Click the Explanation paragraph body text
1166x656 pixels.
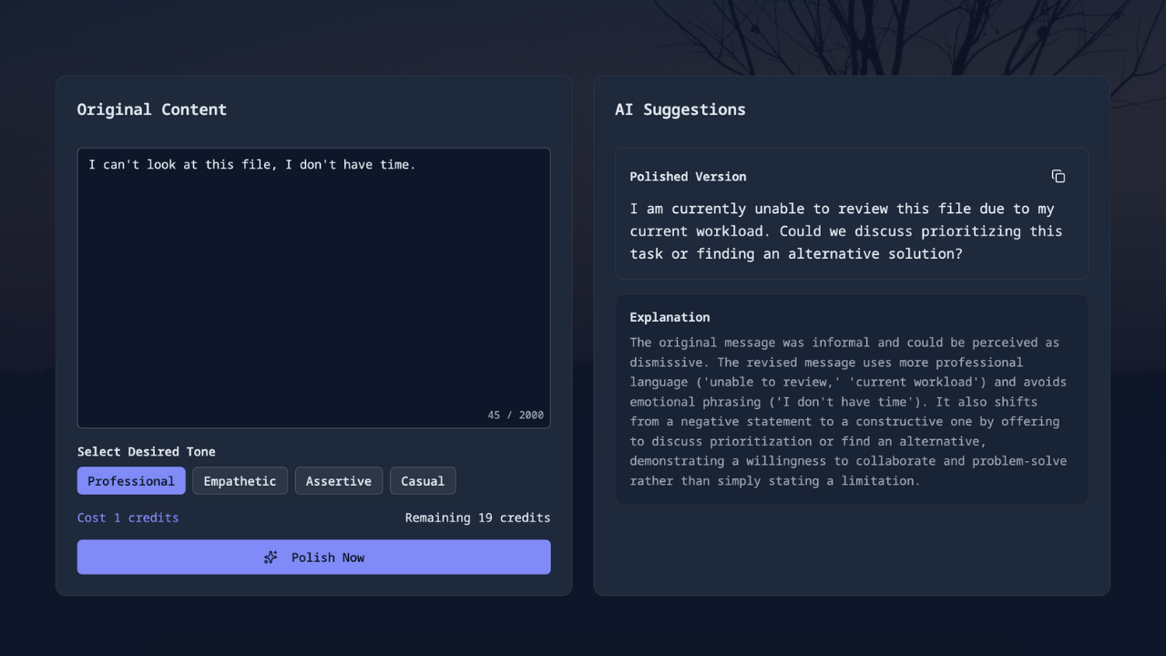point(847,412)
